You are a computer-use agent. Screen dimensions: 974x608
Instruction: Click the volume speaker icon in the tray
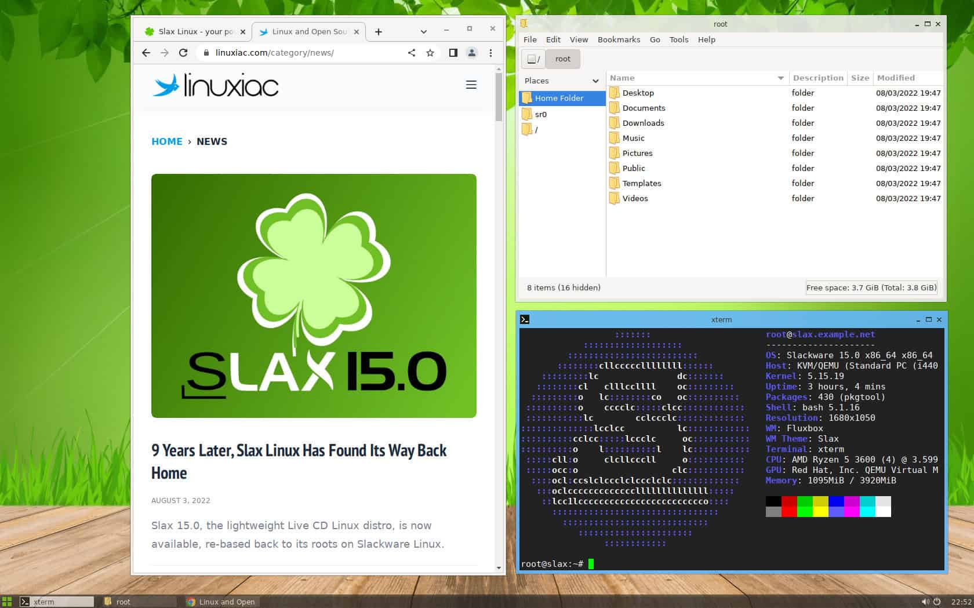(x=925, y=602)
